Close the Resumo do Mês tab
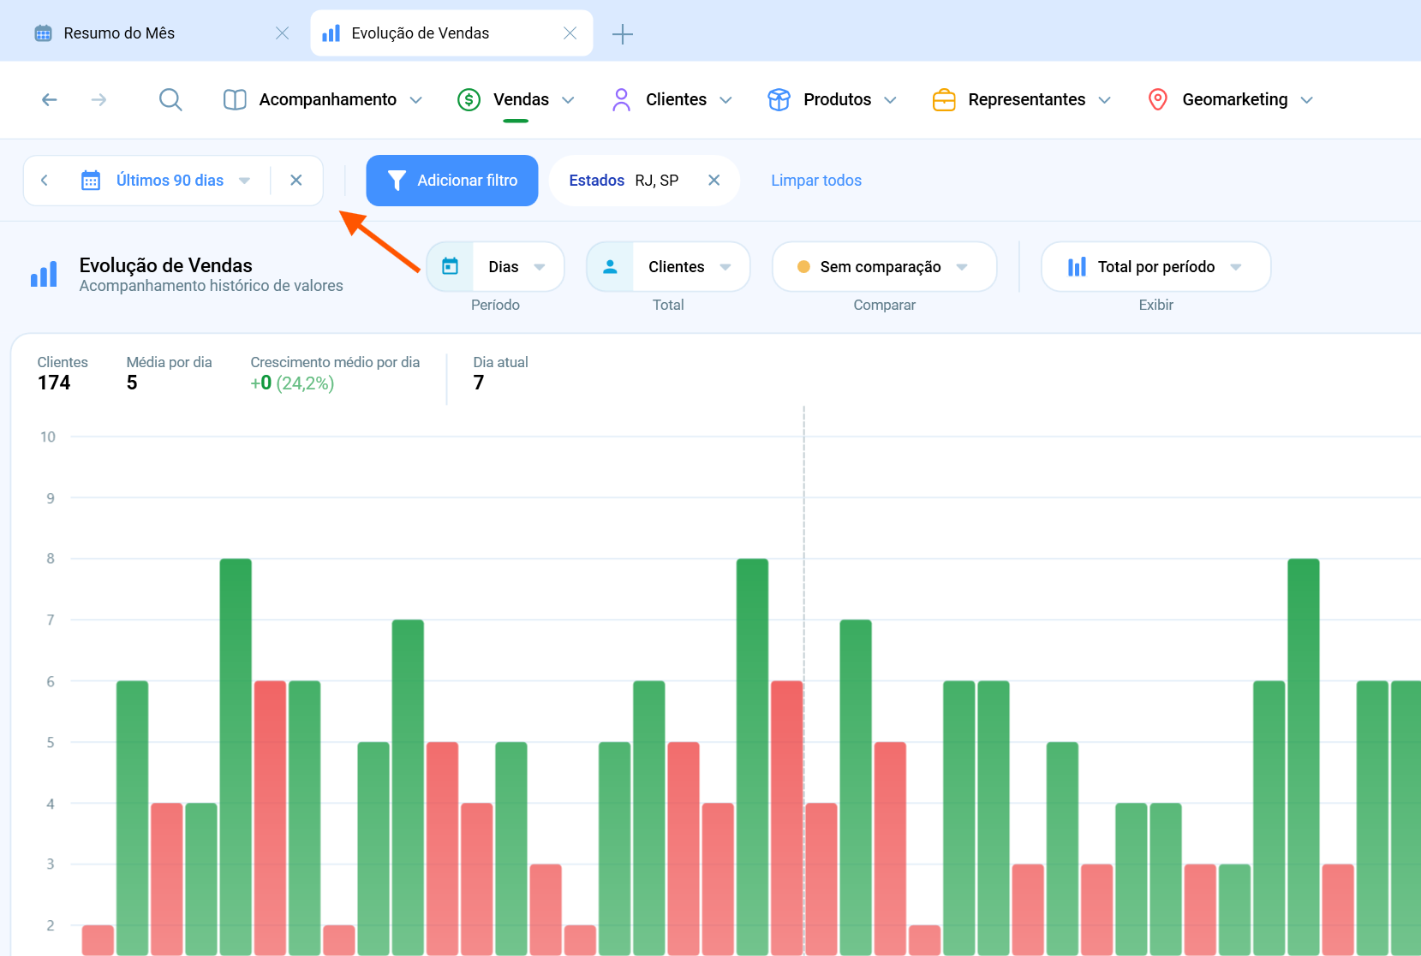The width and height of the screenshot is (1421, 956). [x=282, y=33]
